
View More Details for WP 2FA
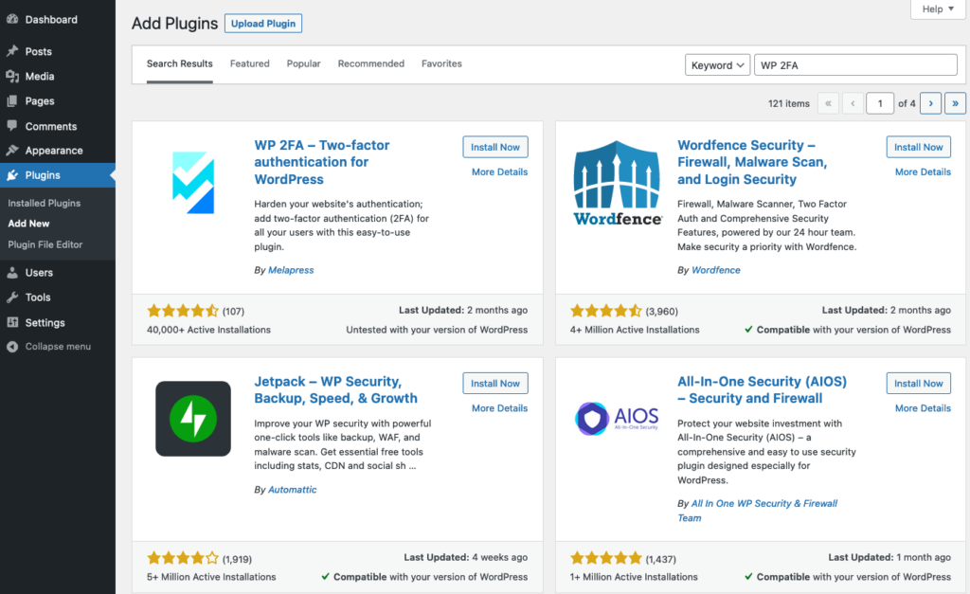point(500,172)
